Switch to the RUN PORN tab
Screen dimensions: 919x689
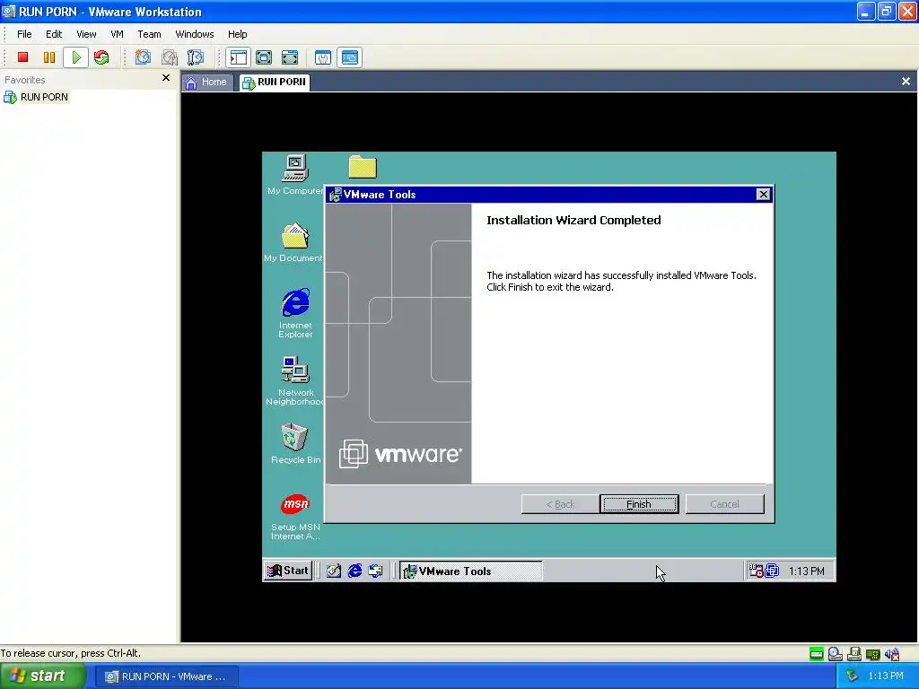275,82
